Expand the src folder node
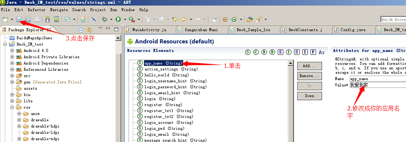The image size is (406, 142). tap(12, 76)
